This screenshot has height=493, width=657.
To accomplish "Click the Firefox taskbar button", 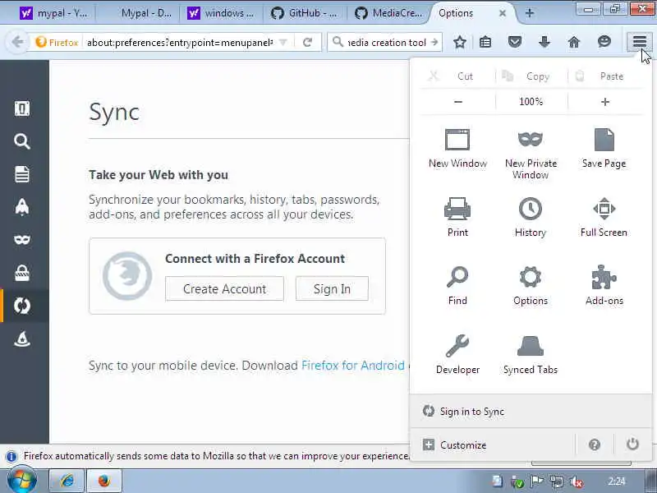I will tap(104, 481).
